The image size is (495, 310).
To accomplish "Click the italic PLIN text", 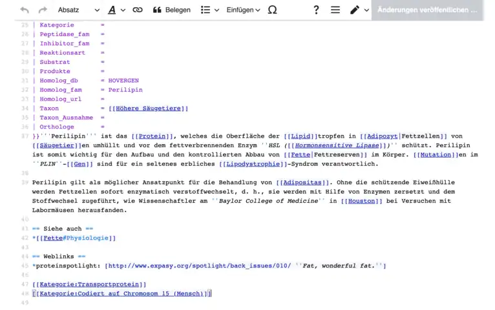I will click(47, 164).
